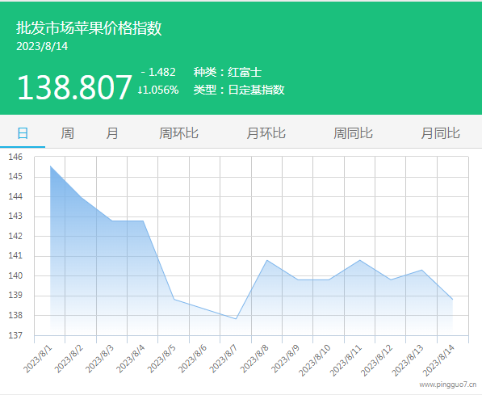Click the 2023/8/1 chart peak point
Screen dimensions: 482x395
tap(50, 166)
